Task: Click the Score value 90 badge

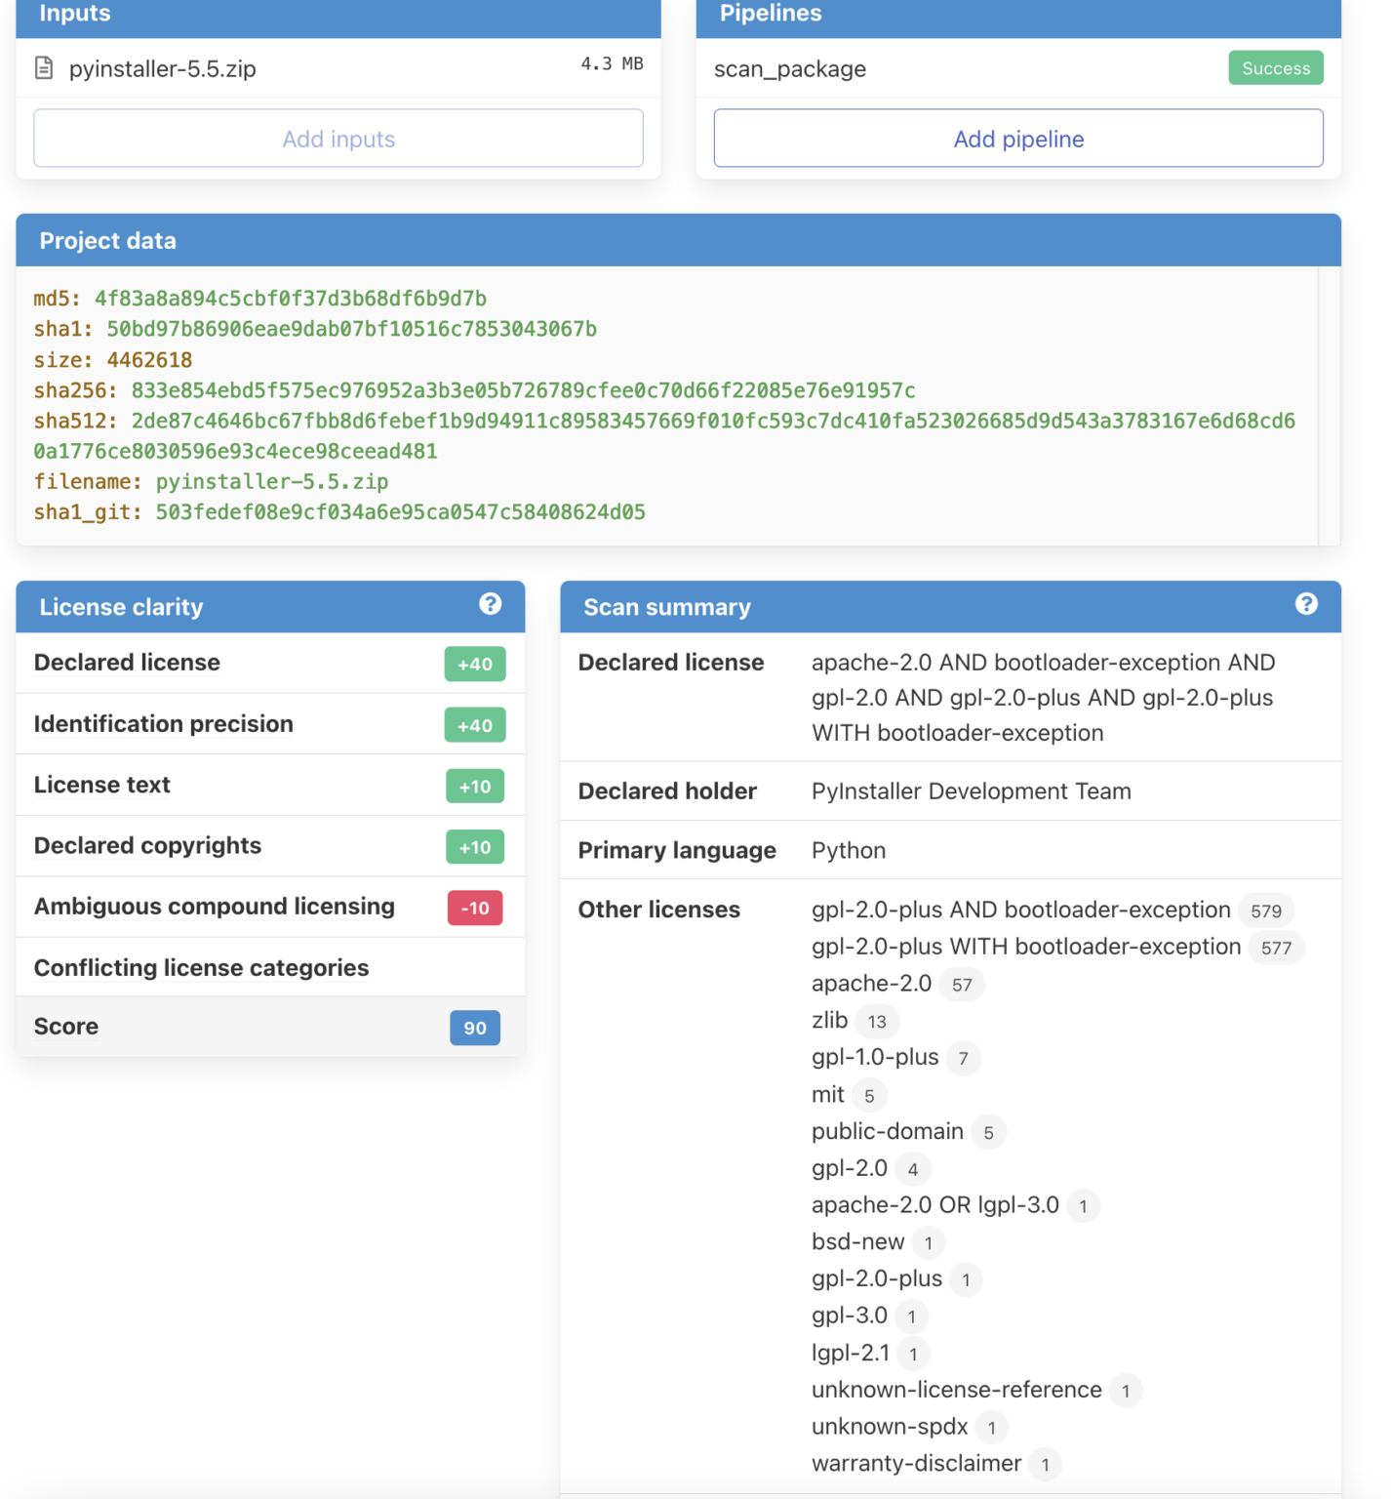Action: tap(475, 1028)
